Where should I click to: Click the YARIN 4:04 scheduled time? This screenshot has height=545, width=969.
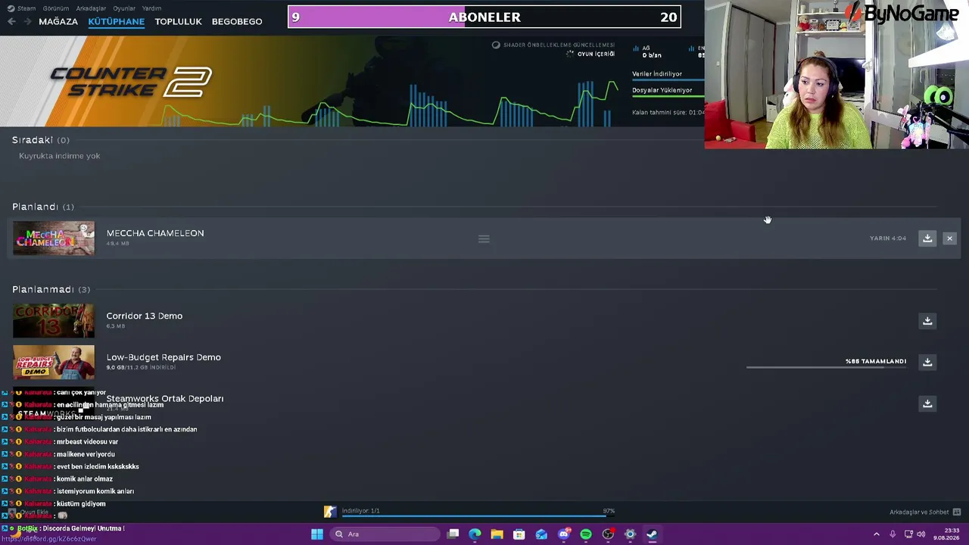pyautogui.click(x=888, y=238)
